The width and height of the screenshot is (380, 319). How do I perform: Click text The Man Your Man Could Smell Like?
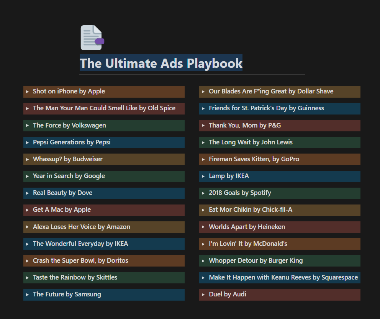pos(85,108)
